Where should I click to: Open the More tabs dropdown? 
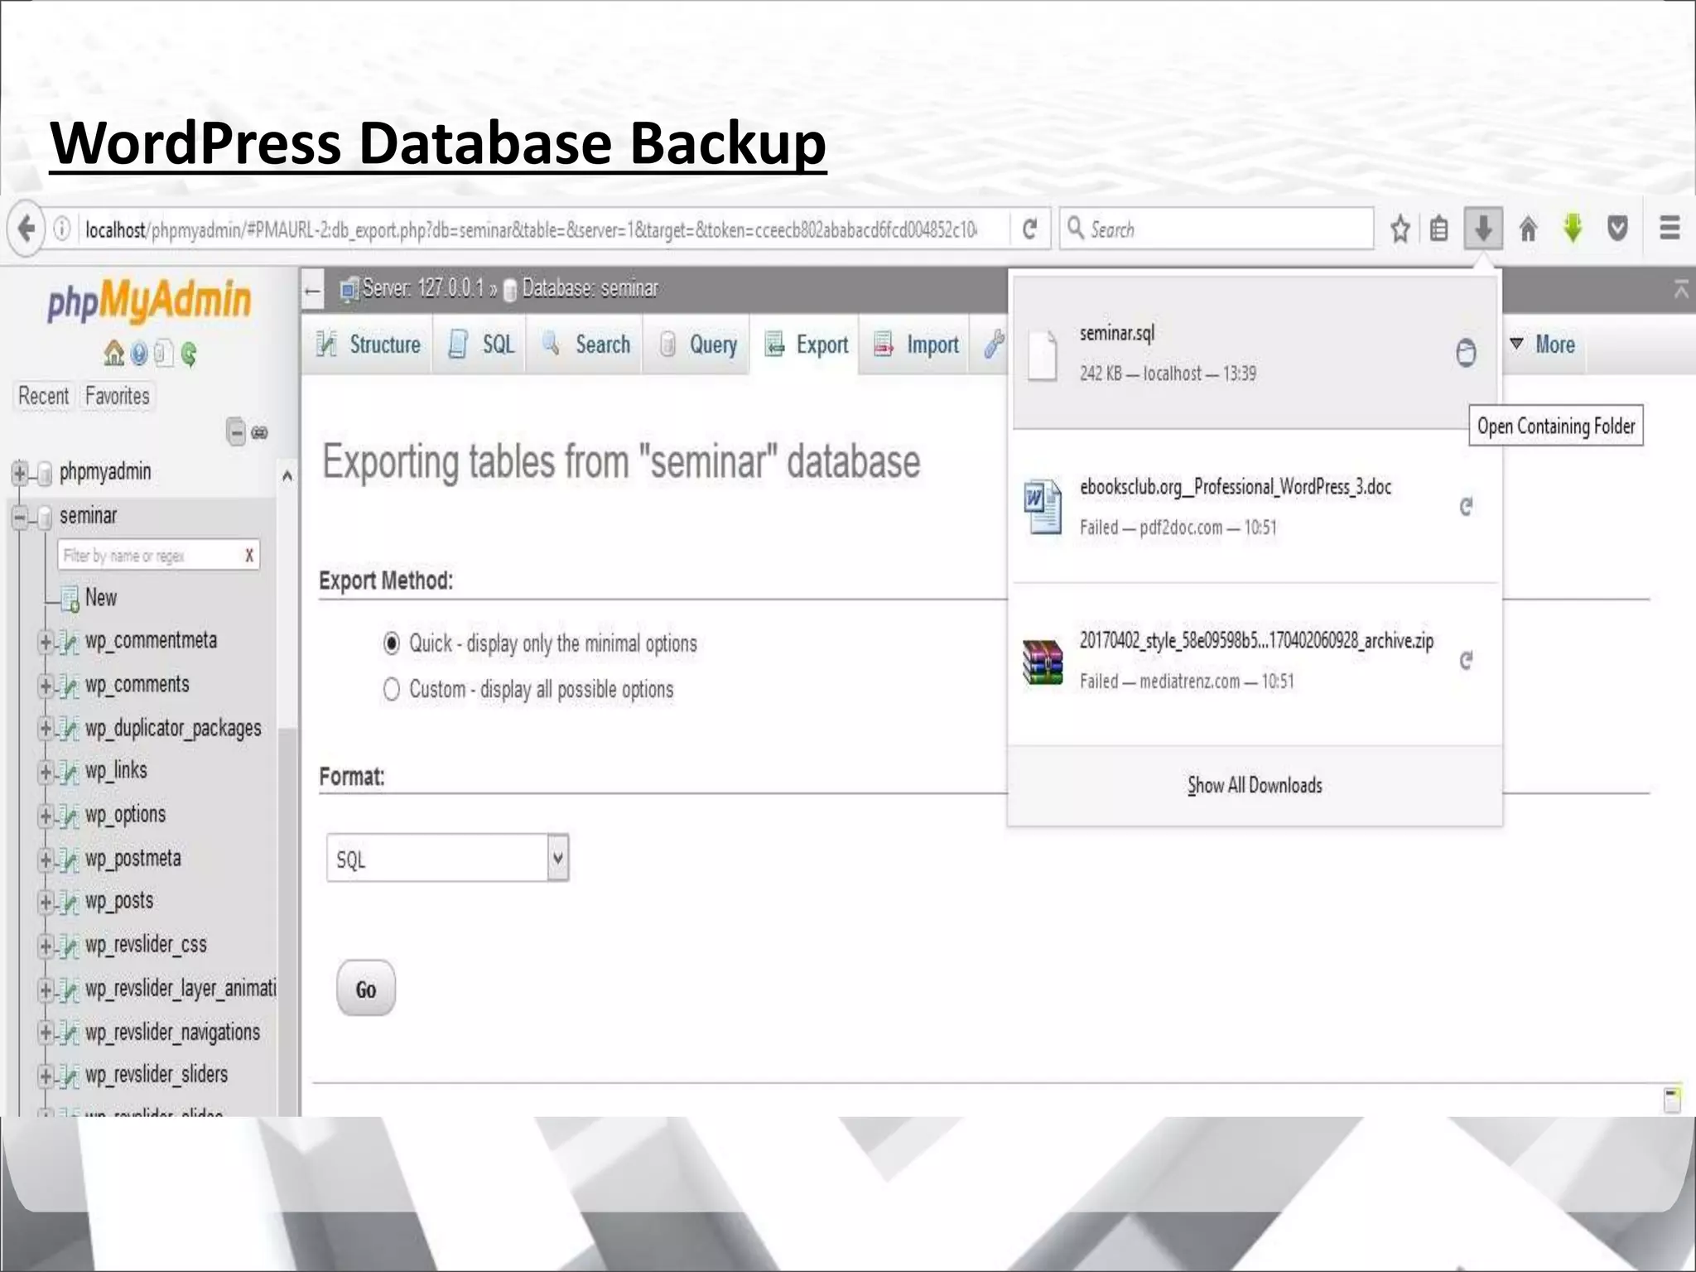point(1542,344)
